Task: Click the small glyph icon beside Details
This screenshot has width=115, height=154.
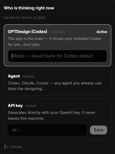Action: tap(5, 147)
